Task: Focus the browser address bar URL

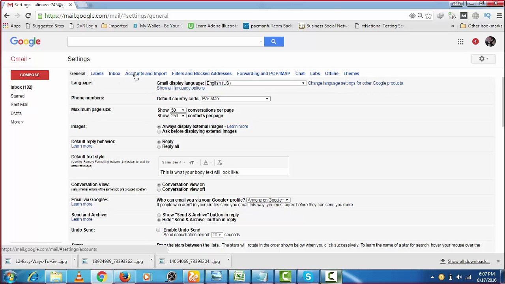Action: pos(107,16)
